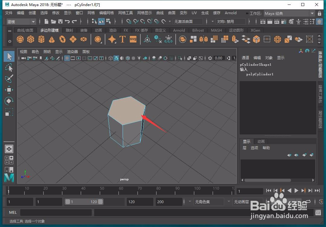326x227 pixels.
Task: Click the save scene disk icon
Action: [60, 21]
